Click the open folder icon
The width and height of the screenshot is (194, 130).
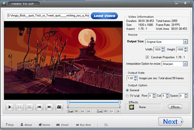point(106,125)
